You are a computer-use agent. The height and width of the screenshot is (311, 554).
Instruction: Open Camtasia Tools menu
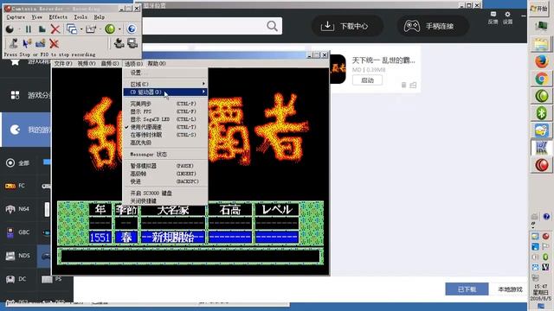(81, 17)
